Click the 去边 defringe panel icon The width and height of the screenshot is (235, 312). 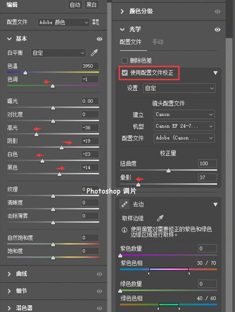125,204
